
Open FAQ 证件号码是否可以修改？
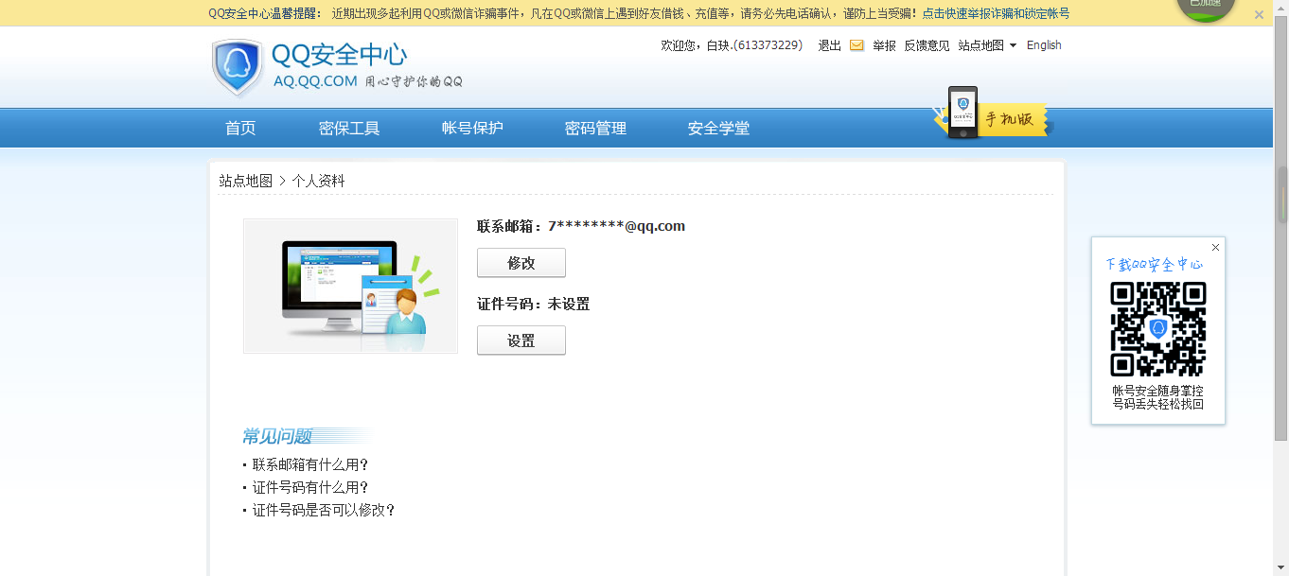(324, 510)
